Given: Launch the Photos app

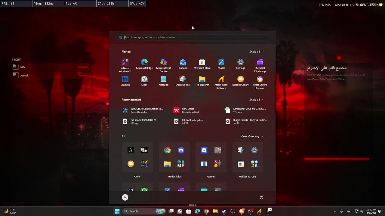Looking at the screenshot, I should point(221,64).
